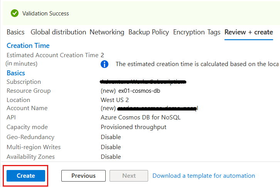Click the Capacity mode label

click(27, 127)
